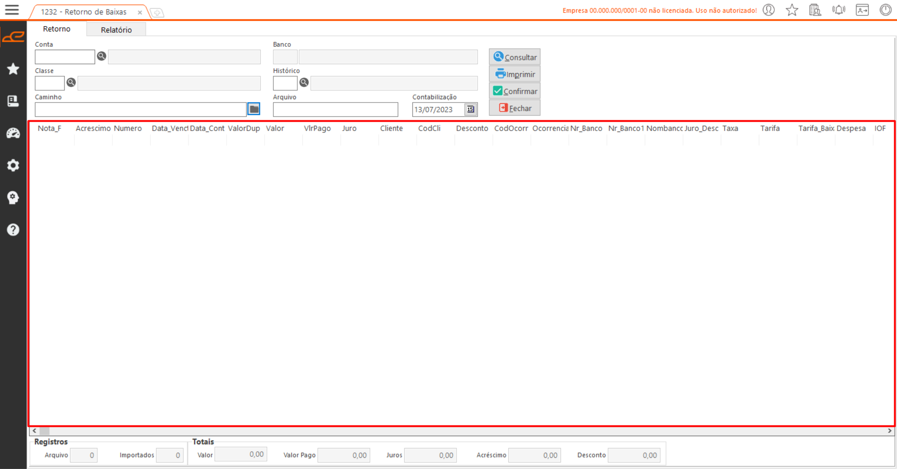Click the Conta search magnifier icon
The width and height of the screenshot is (897, 469).
[x=102, y=57]
